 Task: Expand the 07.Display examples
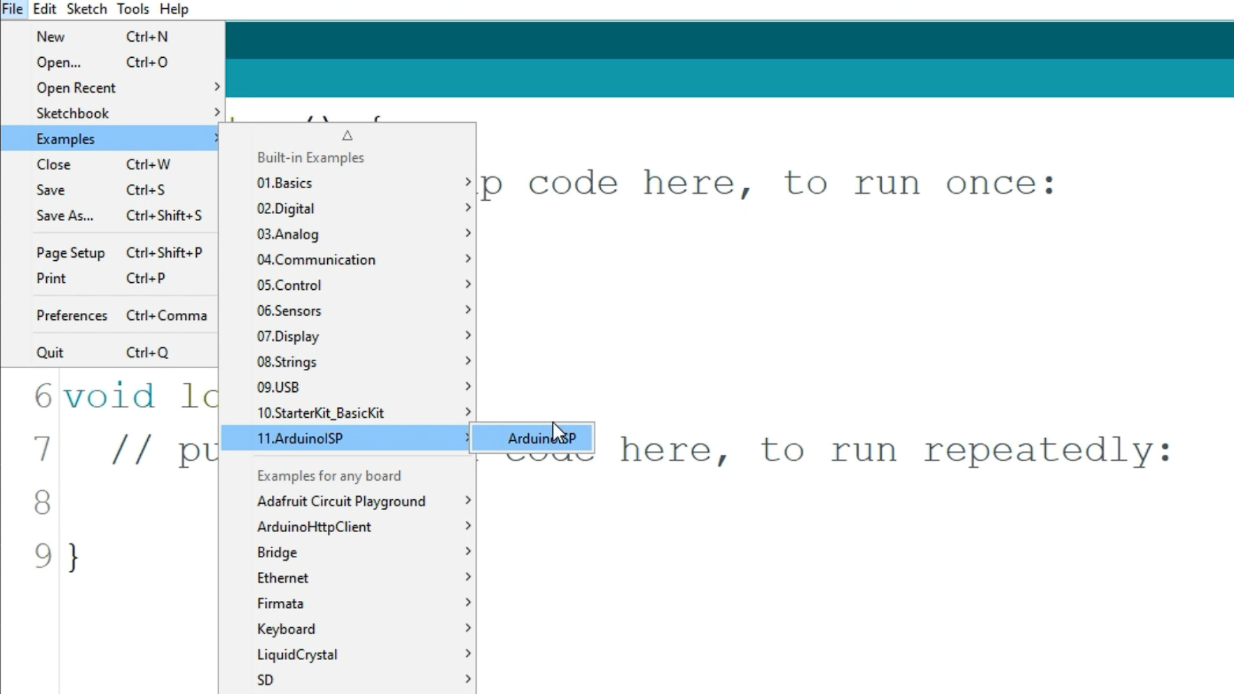point(348,337)
